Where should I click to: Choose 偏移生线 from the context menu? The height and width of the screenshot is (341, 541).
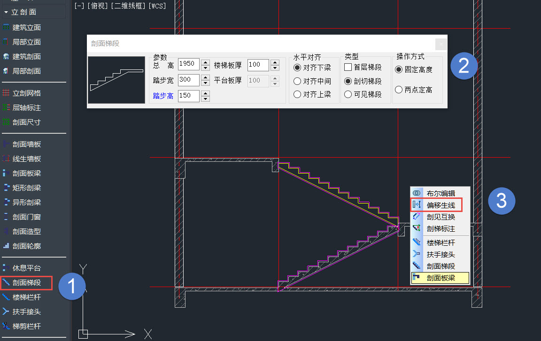tap(441, 205)
